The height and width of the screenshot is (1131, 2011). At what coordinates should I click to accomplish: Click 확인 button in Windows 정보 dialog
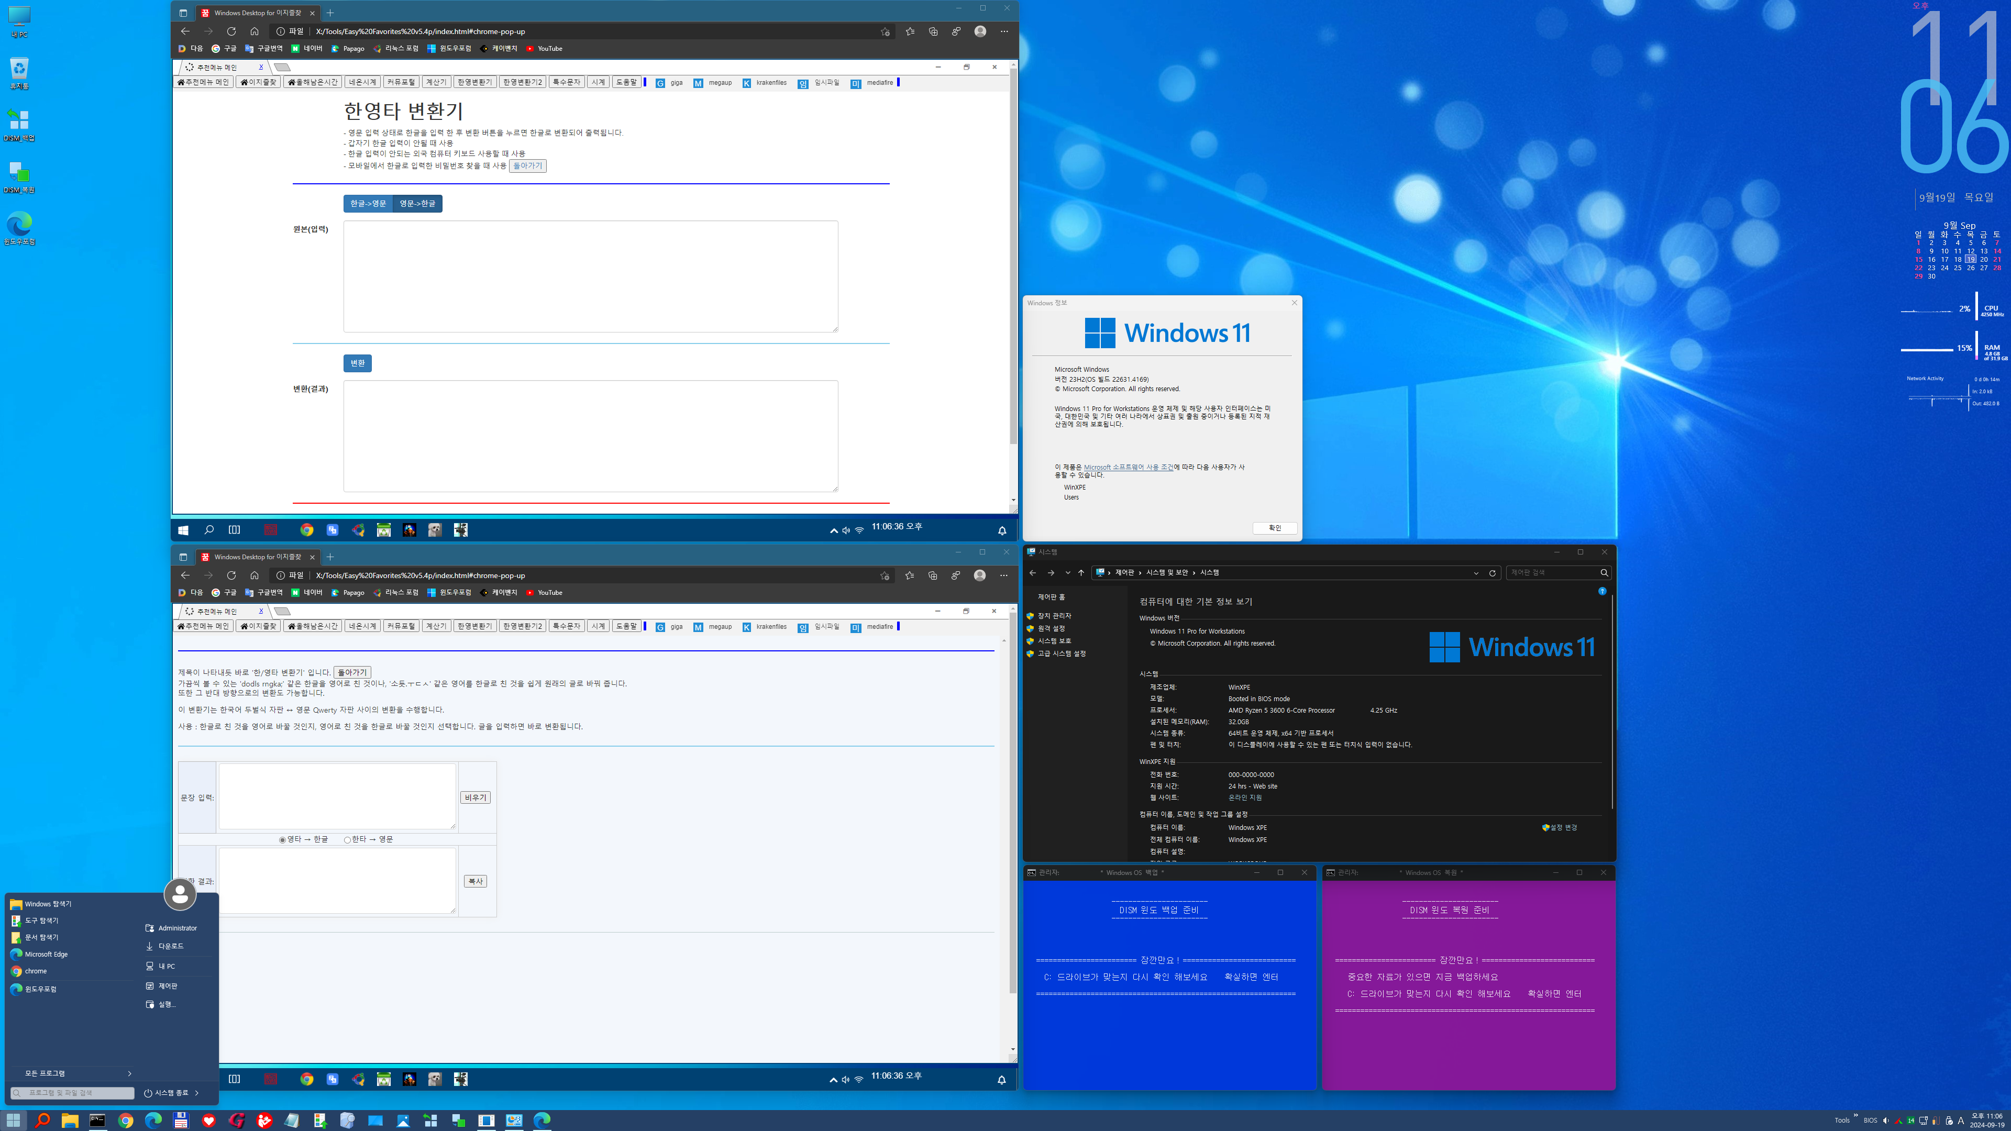(x=1275, y=528)
